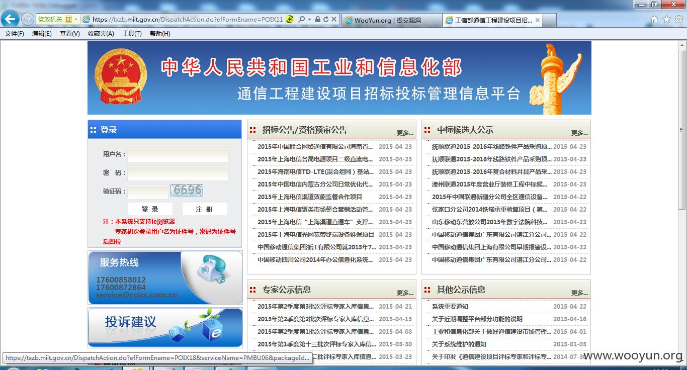Select the 工信部通信工程建设项目 tab
Image resolution: width=687 pixels, height=370 pixels.
(x=492, y=20)
